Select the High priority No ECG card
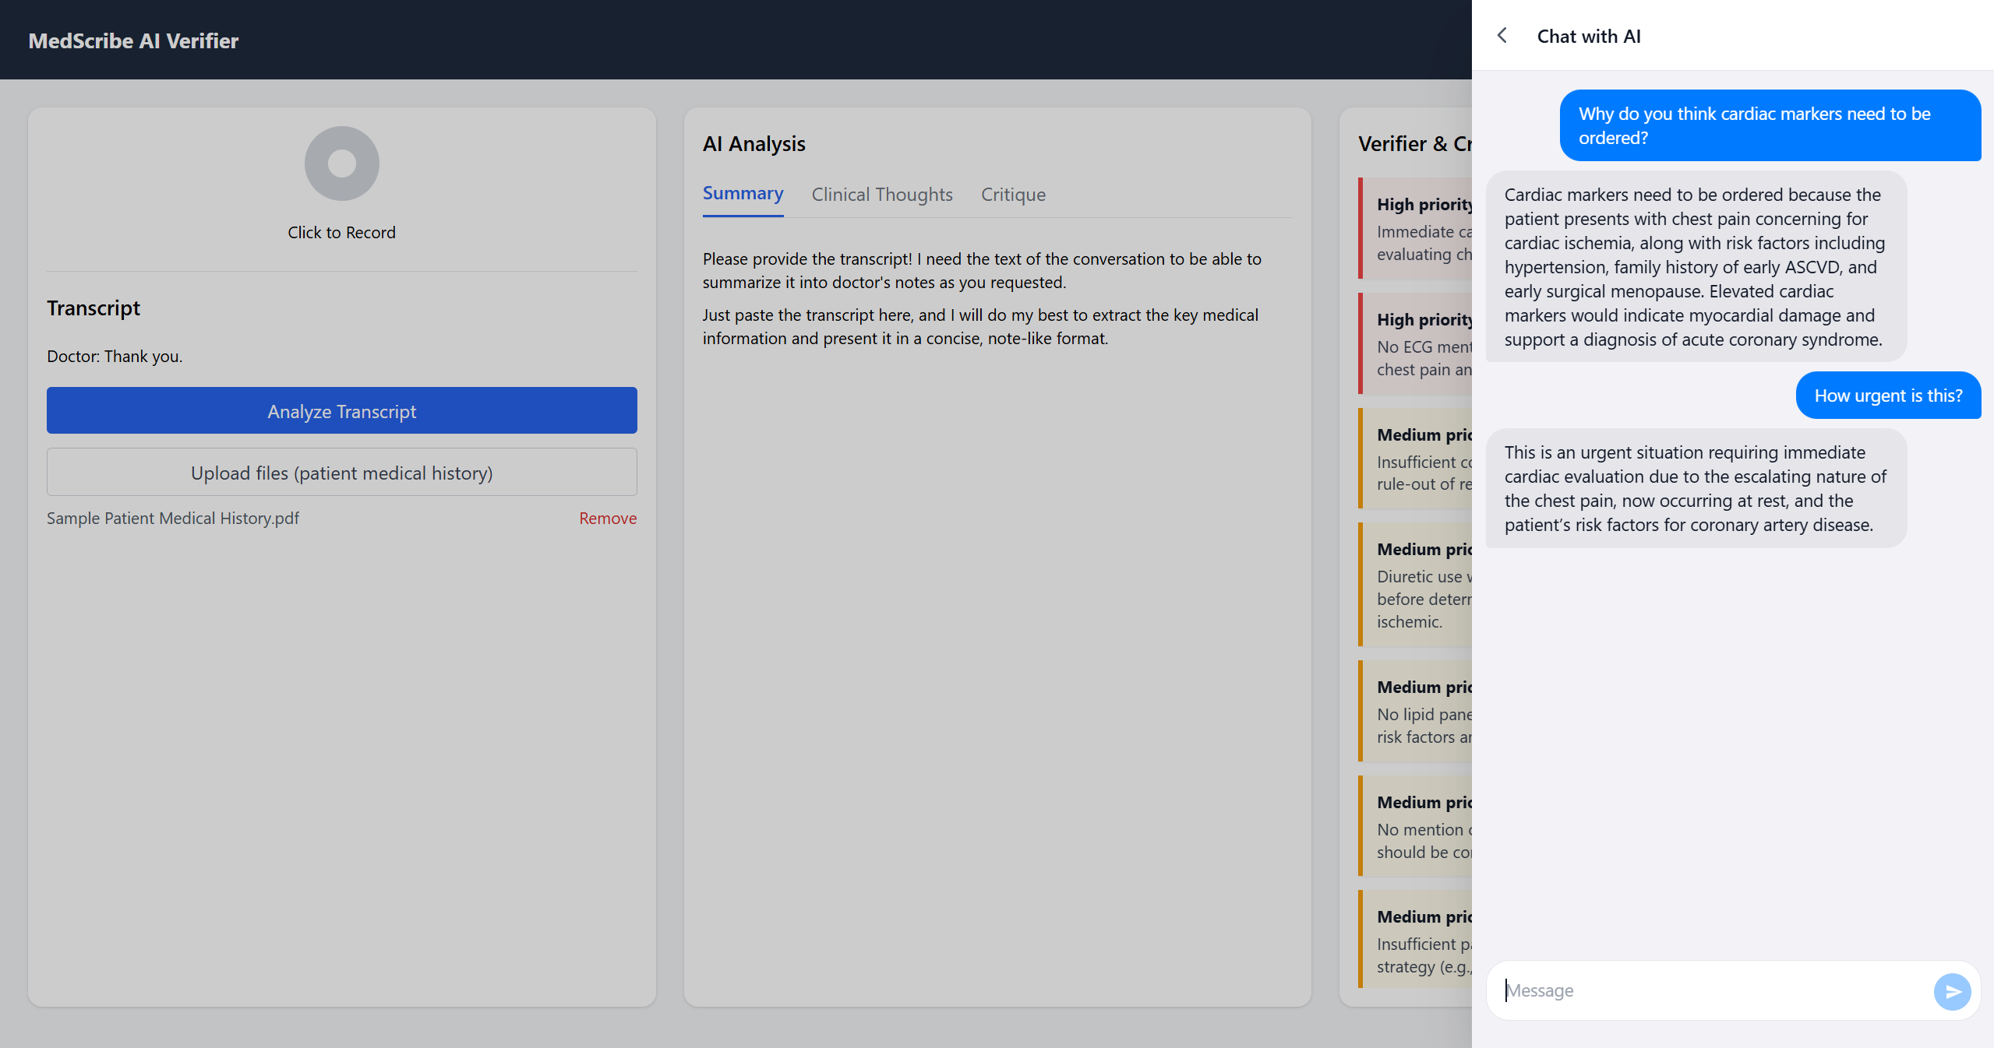Image resolution: width=1994 pixels, height=1048 pixels. pyautogui.click(x=1416, y=343)
